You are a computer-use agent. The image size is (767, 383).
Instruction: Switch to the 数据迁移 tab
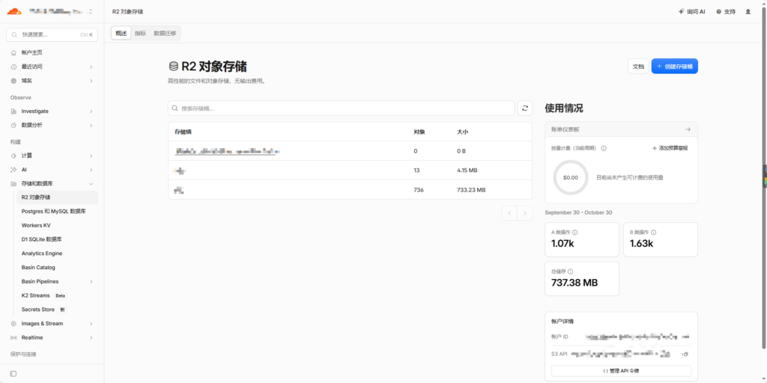pos(165,33)
